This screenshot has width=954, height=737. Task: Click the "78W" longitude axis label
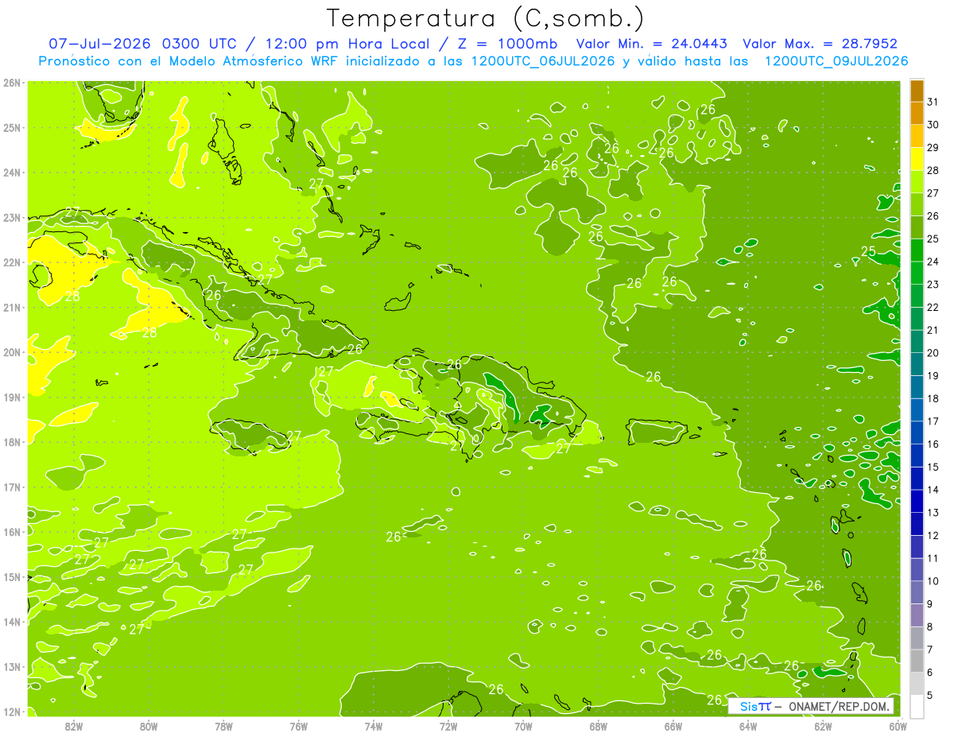[x=223, y=727]
